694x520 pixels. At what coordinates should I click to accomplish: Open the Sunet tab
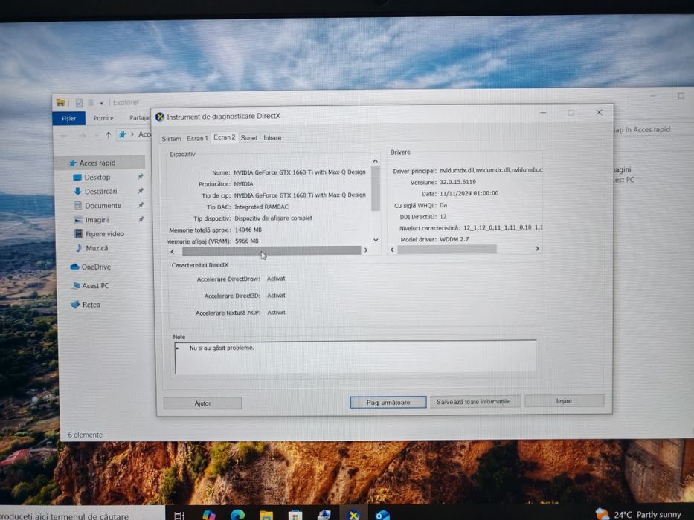pyautogui.click(x=248, y=138)
